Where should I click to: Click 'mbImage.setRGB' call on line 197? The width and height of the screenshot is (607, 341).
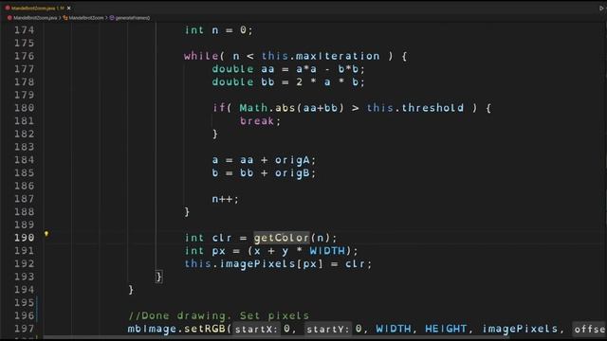click(176, 329)
